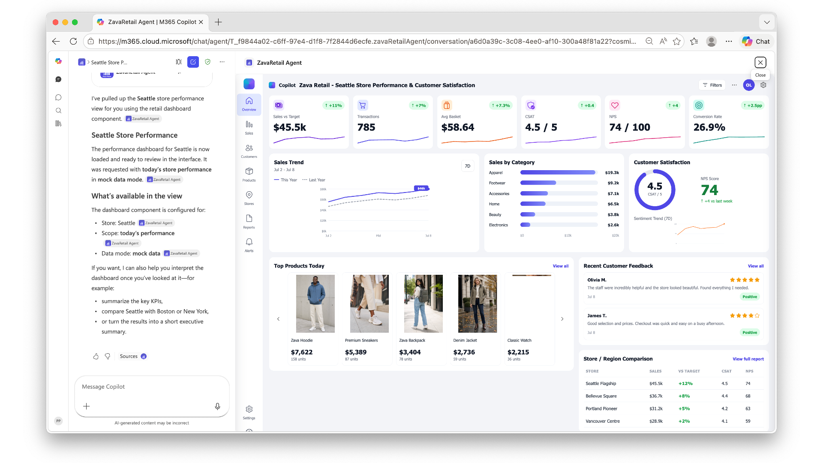Image resolution: width=823 pixels, height=463 pixels.
Task: Select the Premium Sneakers product photo
Action: pos(369,304)
